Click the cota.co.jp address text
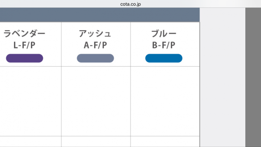 pyautogui.click(x=130, y=4)
